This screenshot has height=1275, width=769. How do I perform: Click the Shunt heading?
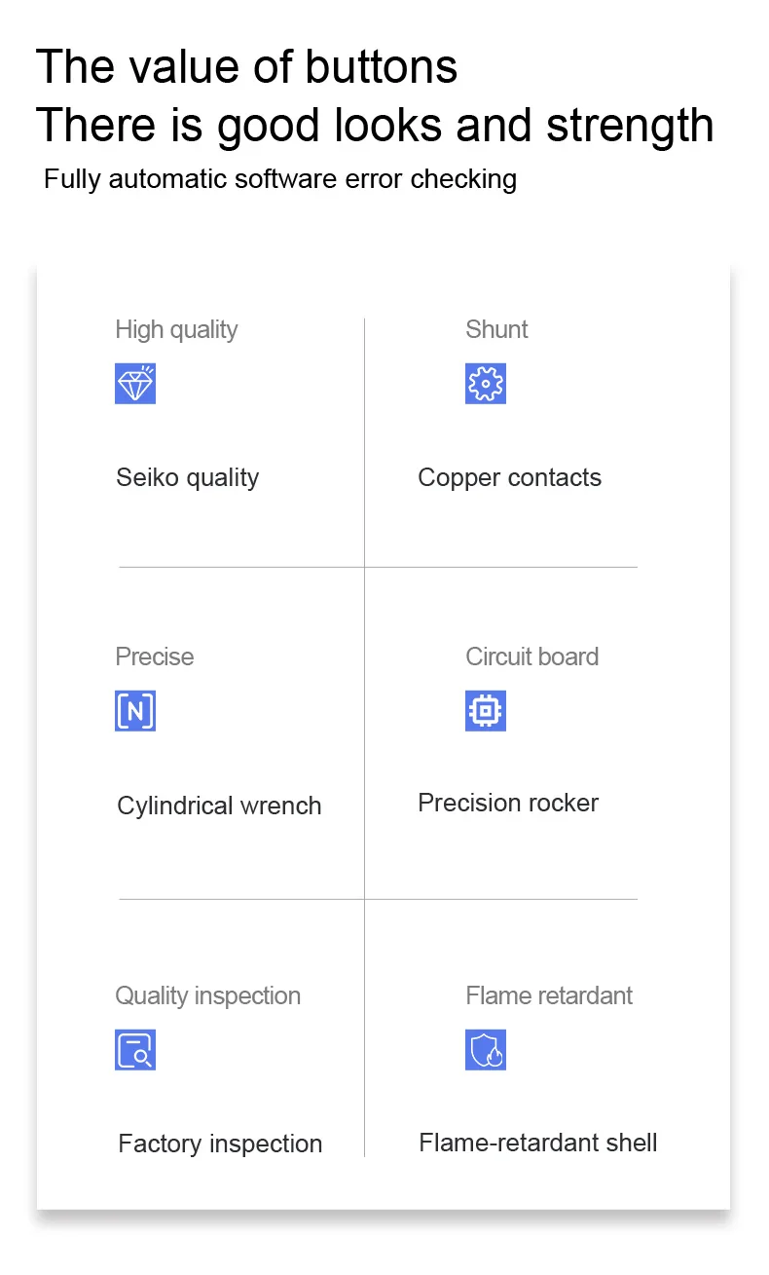496,329
